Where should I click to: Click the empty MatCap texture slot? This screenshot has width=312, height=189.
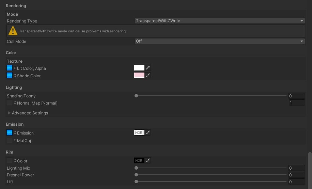[10, 140]
